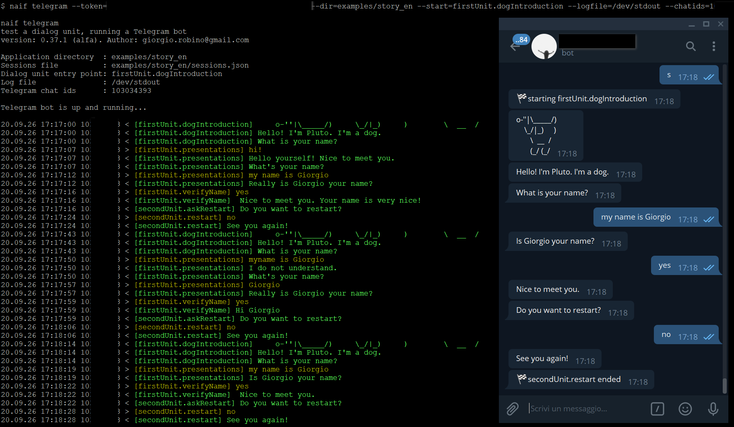The image size is (734, 427).
Task: Record a voice message with microphone
Action: 713,409
